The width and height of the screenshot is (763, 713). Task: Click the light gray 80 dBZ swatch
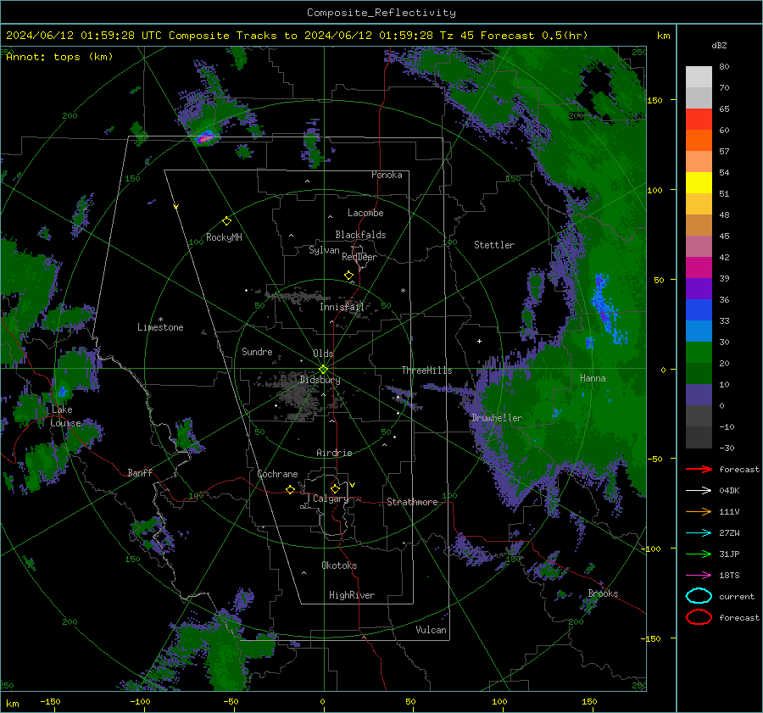[699, 76]
